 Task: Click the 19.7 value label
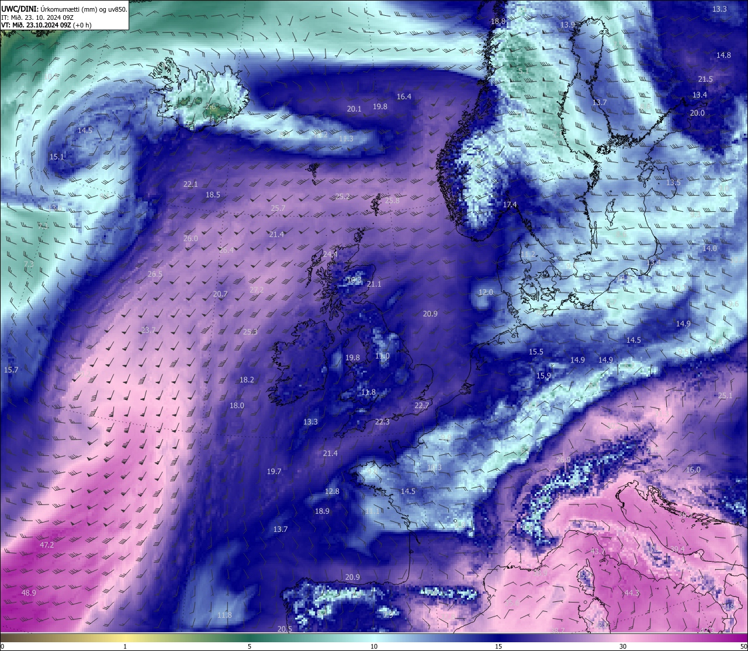(274, 471)
